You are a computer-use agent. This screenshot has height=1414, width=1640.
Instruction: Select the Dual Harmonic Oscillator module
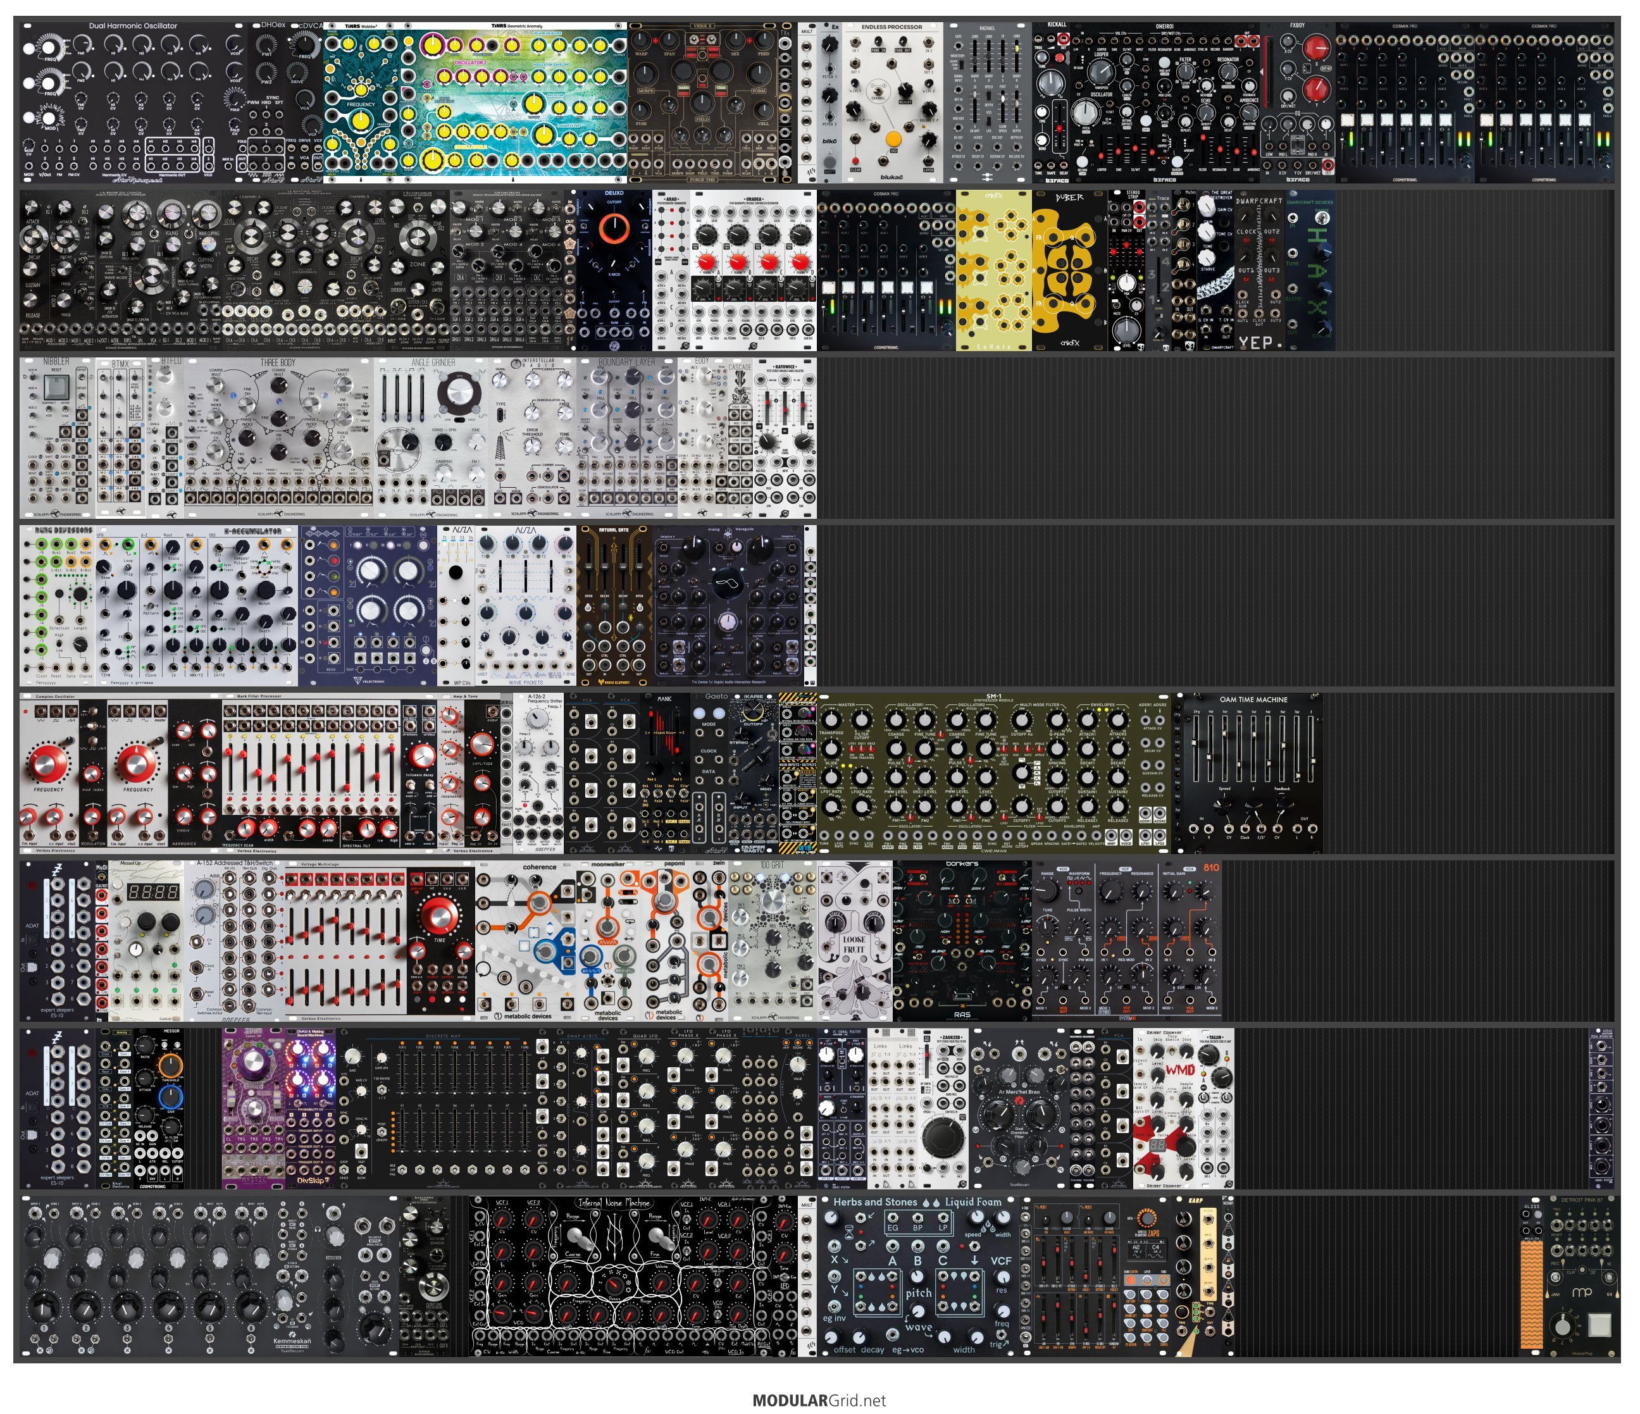pos(132,103)
